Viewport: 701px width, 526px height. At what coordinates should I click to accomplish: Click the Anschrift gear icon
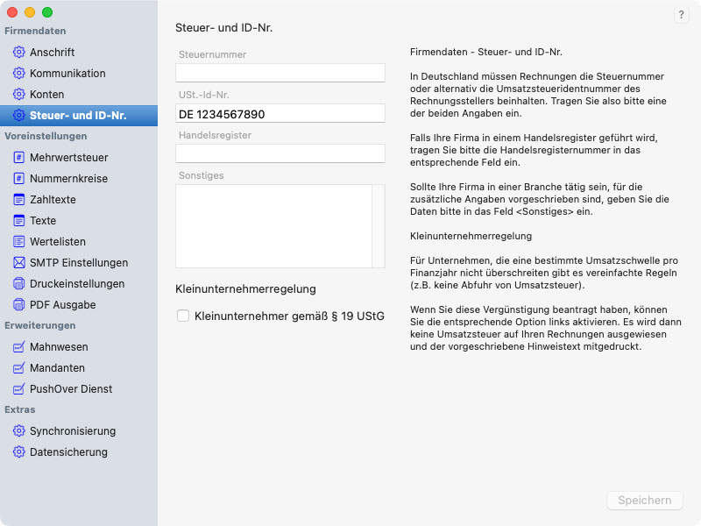(18, 53)
